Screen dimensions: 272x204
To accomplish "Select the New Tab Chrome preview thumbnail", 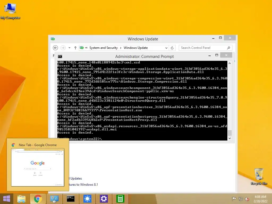I will pyautogui.click(x=38, y=167).
